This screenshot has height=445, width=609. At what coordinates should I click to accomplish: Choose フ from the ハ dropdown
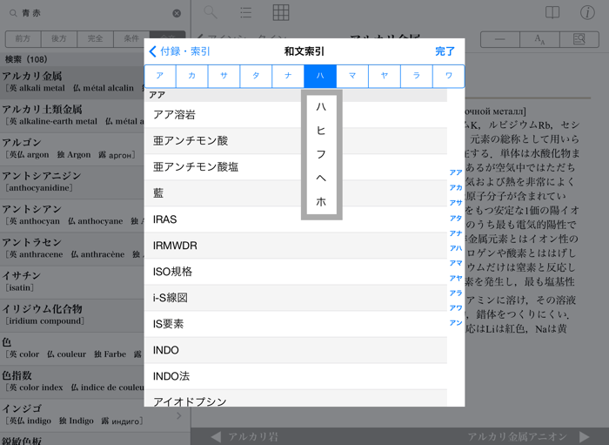pyautogui.click(x=321, y=154)
